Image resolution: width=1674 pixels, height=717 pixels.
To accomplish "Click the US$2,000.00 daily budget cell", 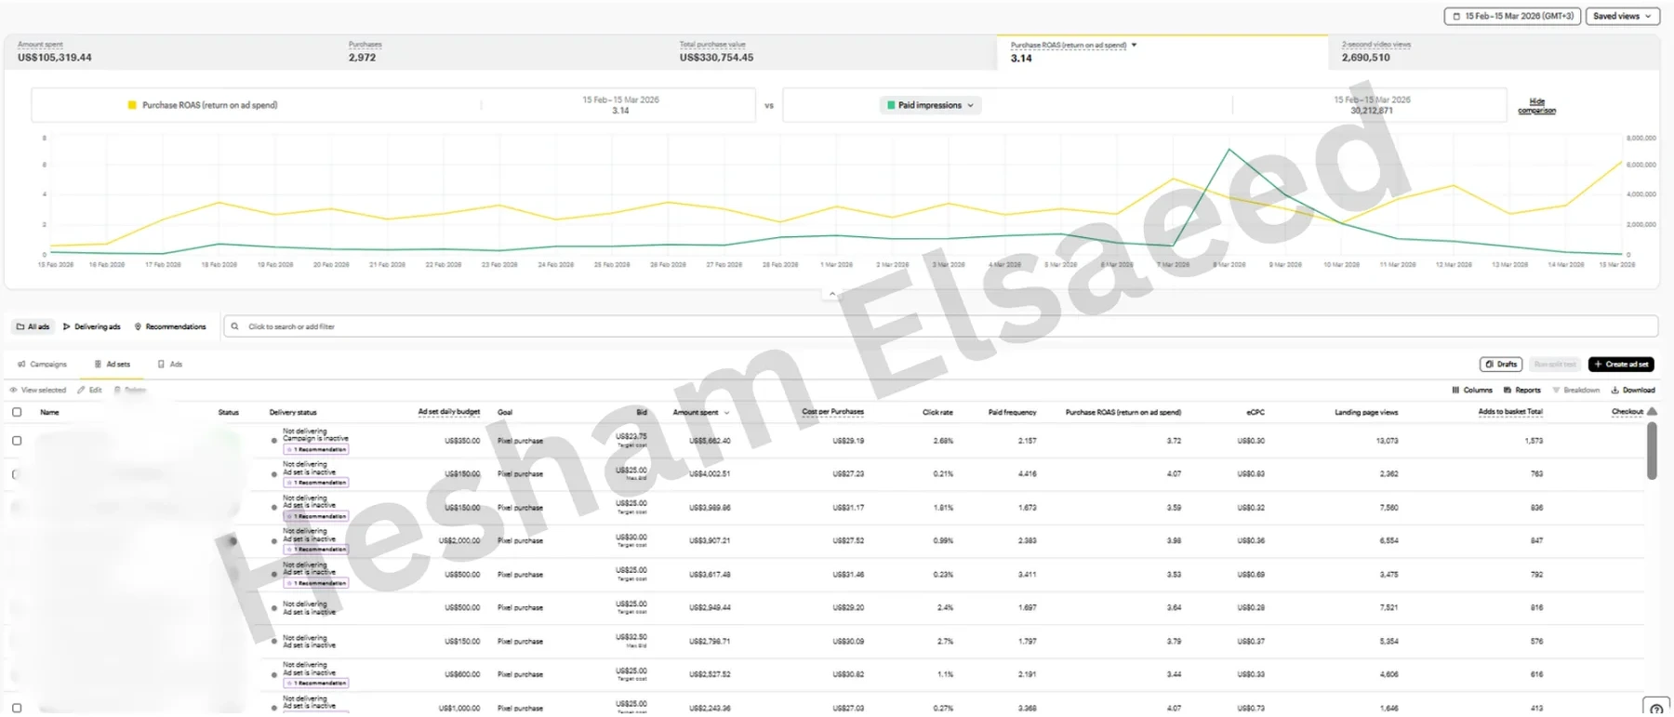I will coord(459,540).
